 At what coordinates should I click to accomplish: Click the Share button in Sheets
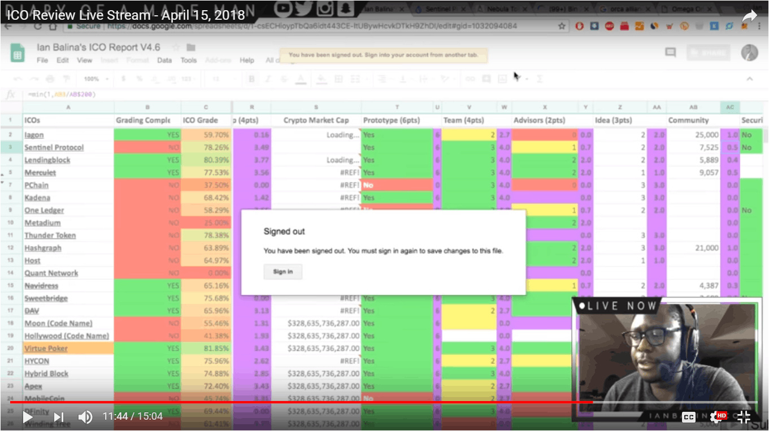pos(709,53)
